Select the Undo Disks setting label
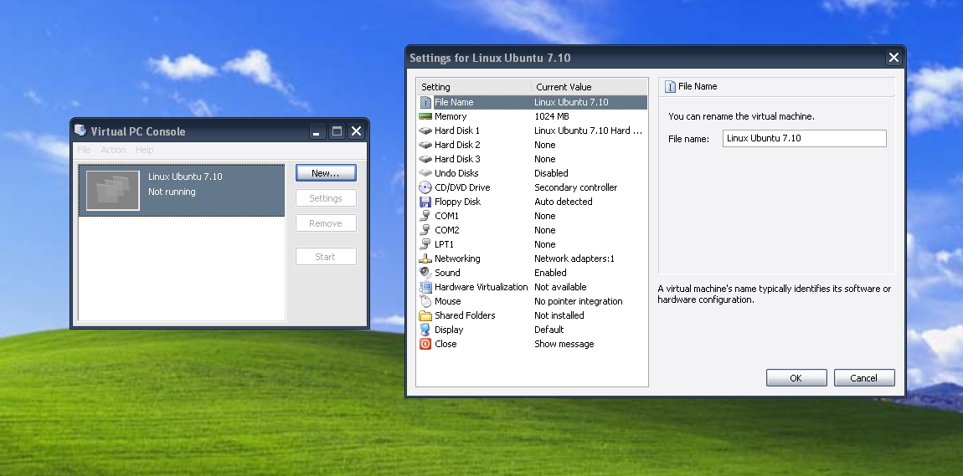 pyautogui.click(x=456, y=173)
